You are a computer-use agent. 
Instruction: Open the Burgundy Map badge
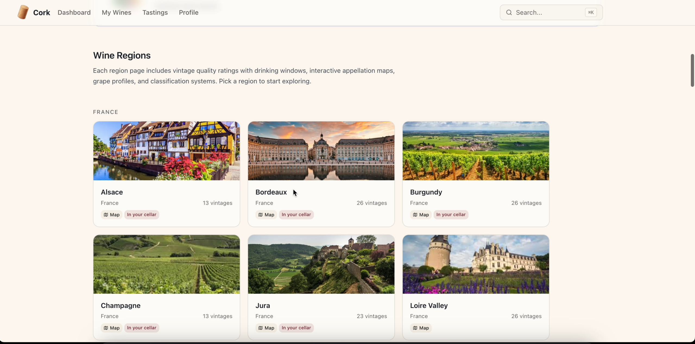(421, 215)
